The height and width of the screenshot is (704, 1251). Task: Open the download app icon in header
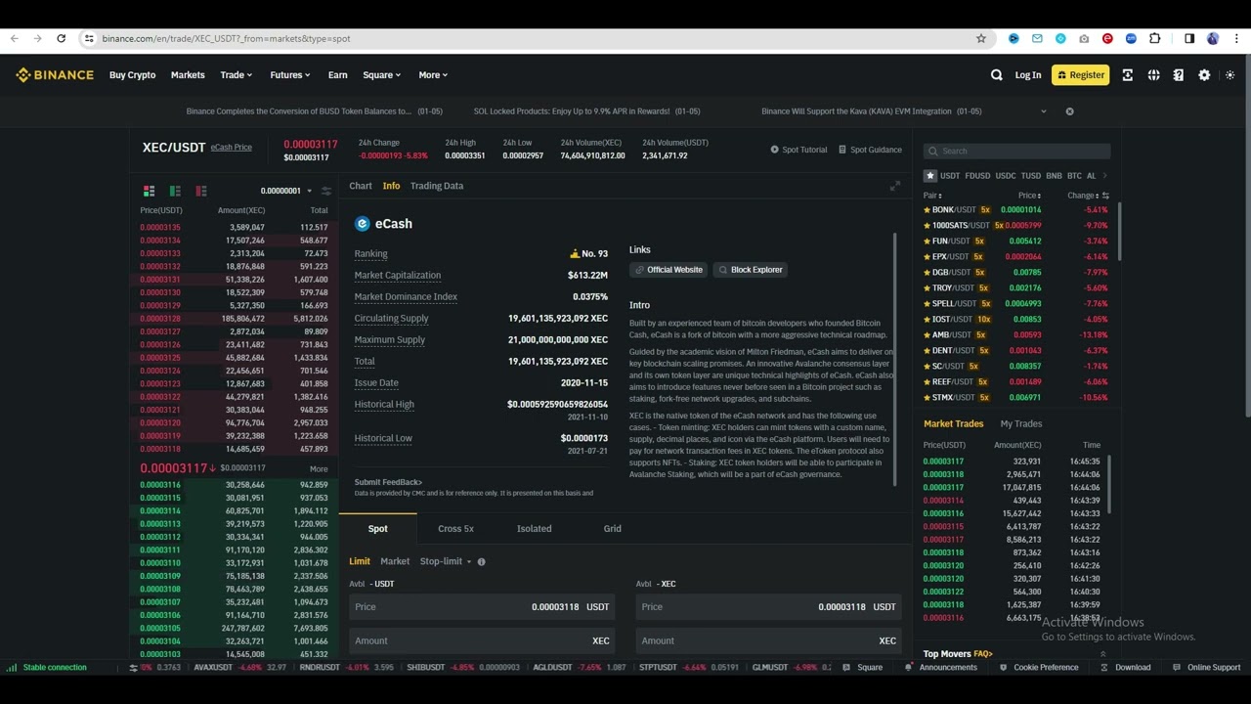coord(1128,75)
